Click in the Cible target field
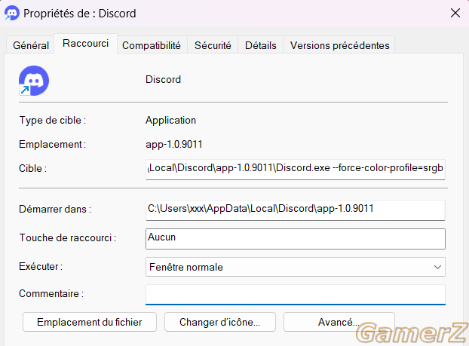Viewport: 469px width, 346px height. pyautogui.click(x=296, y=170)
